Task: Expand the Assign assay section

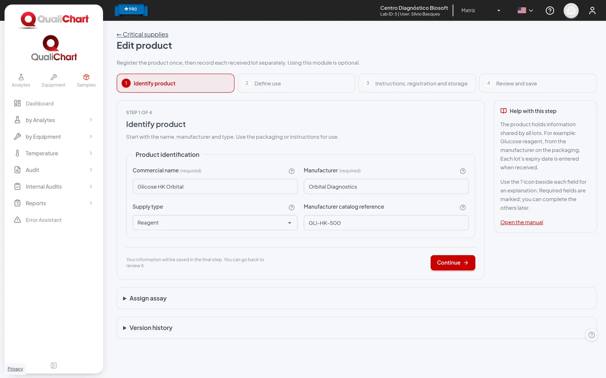Action: (356, 298)
